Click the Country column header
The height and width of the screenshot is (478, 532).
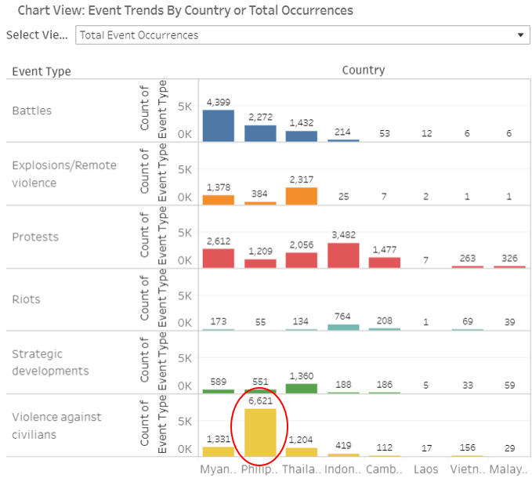point(363,70)
